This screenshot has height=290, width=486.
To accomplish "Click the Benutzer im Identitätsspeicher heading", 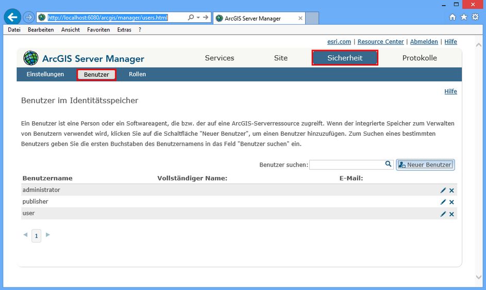I will pos(80,101).
